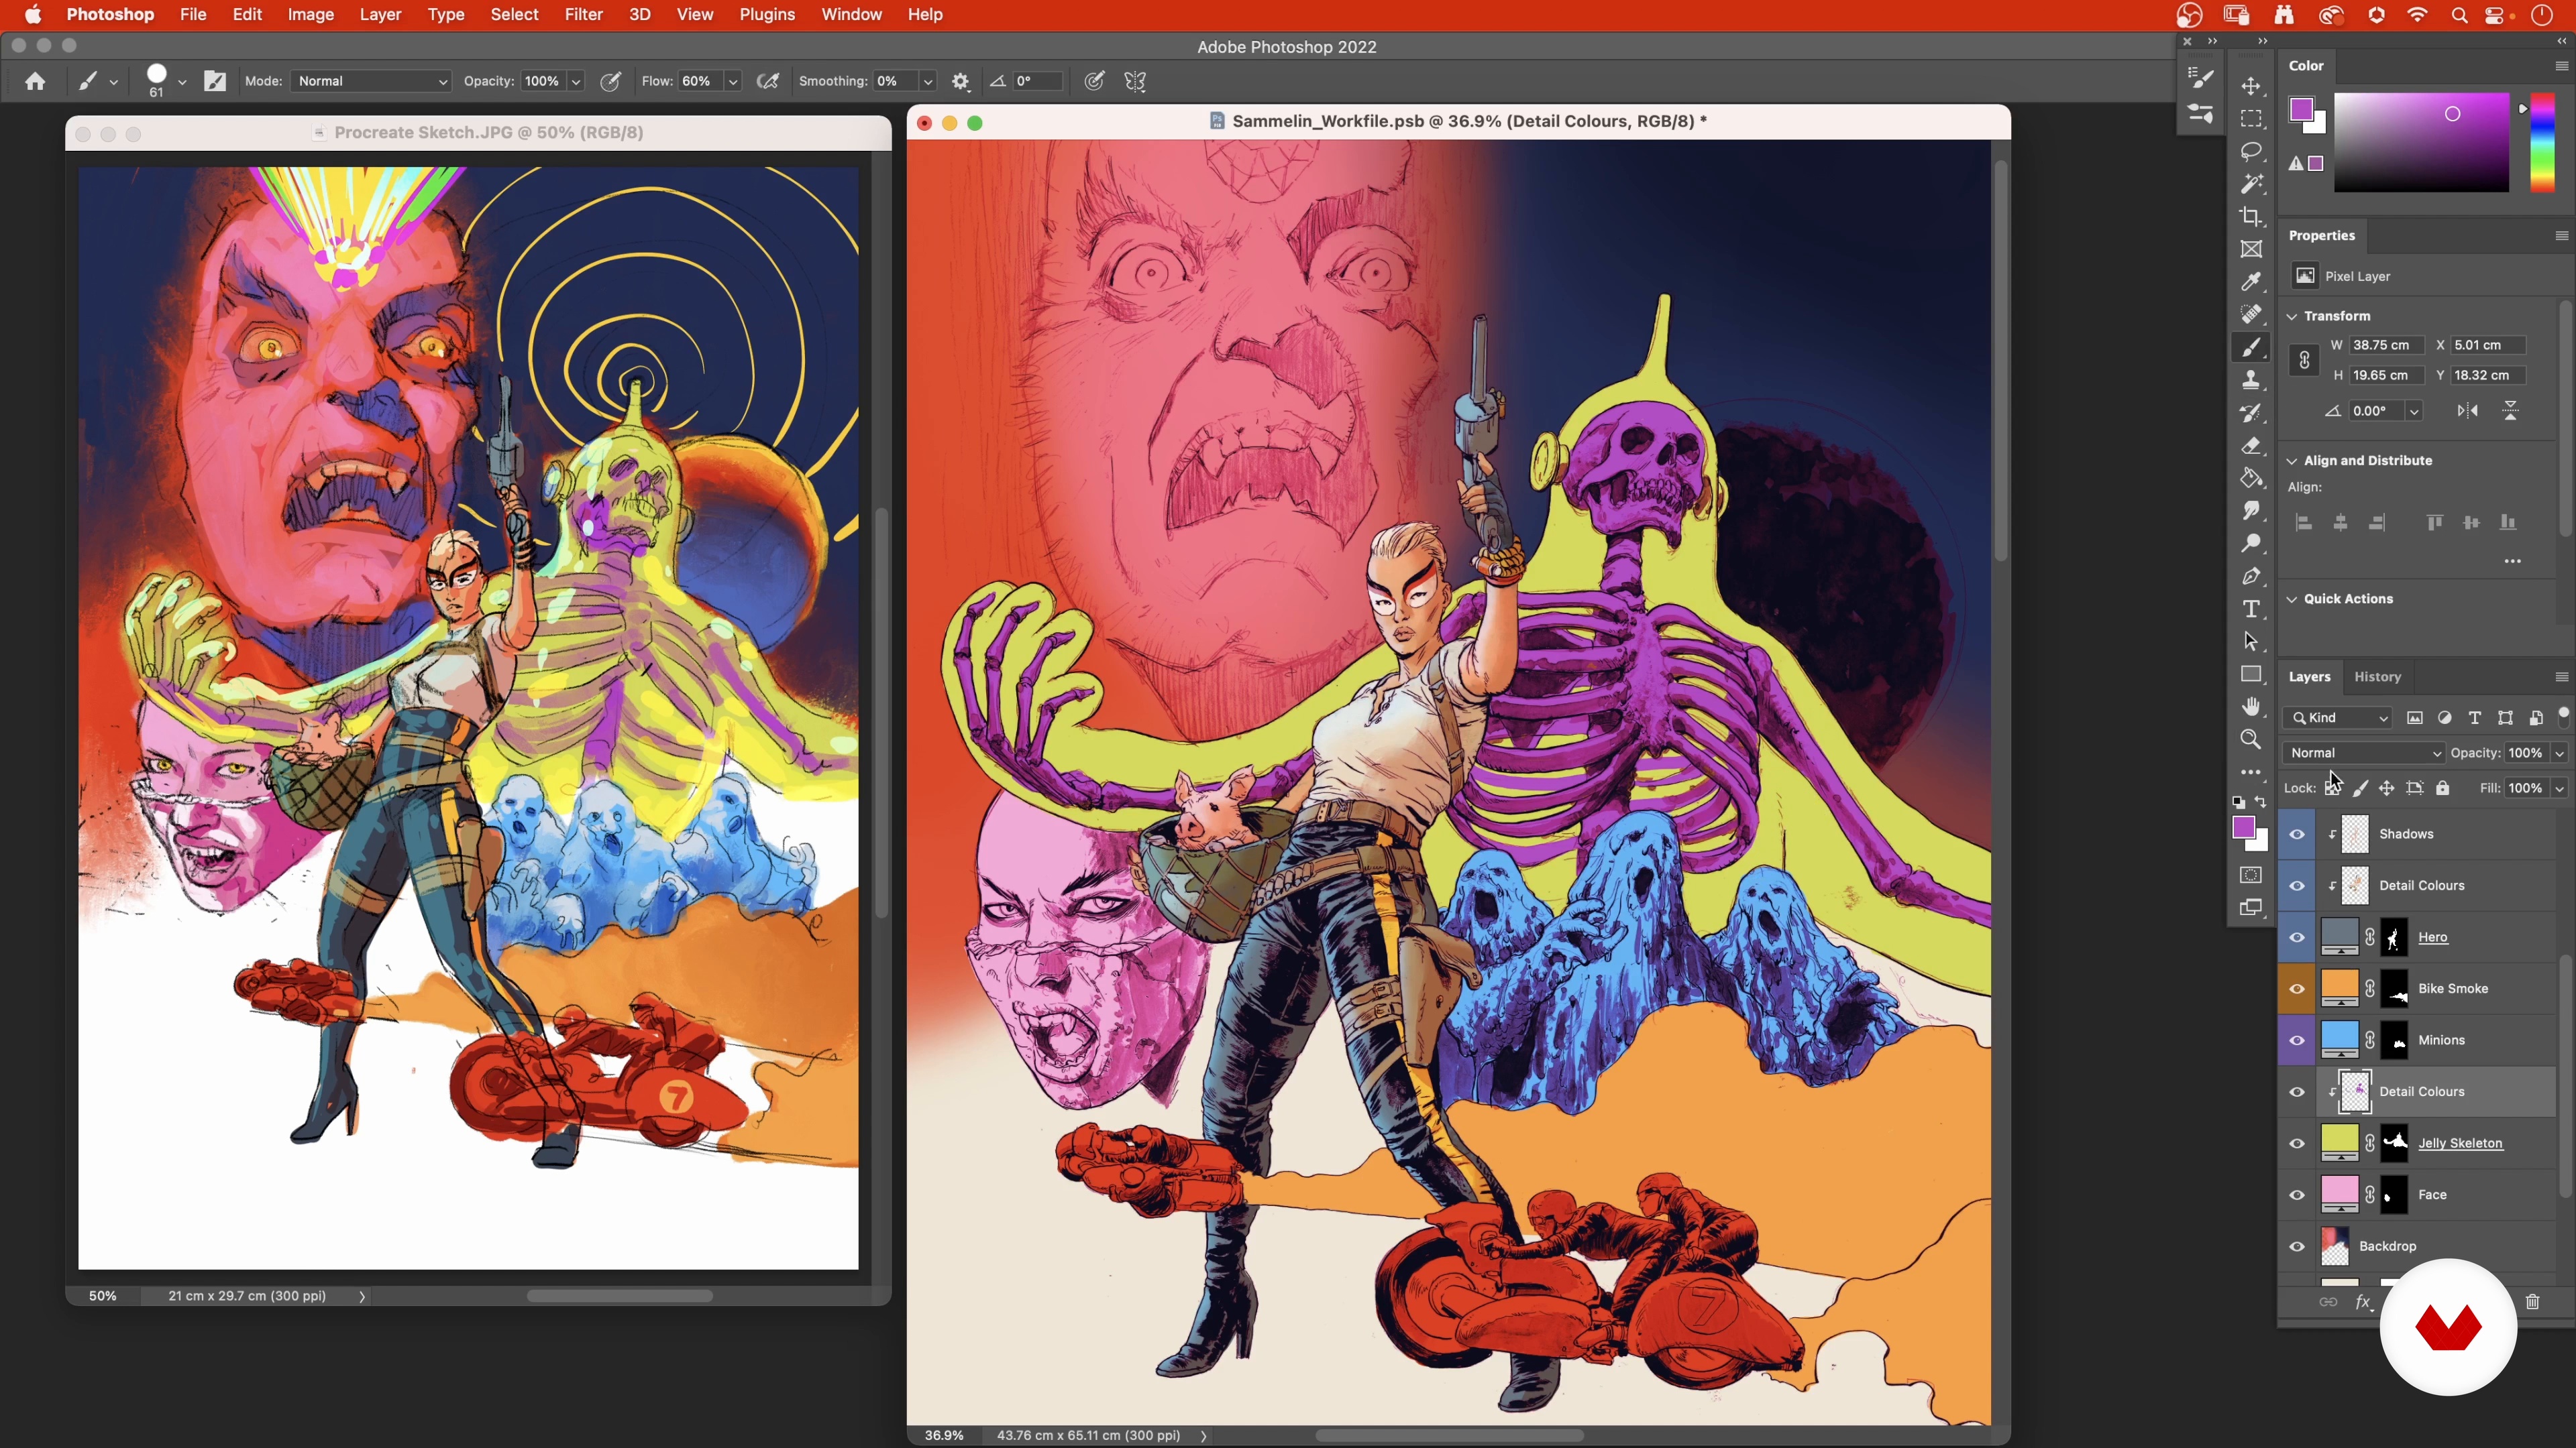
Task: Select the Rectangle shape tool
Action: point(2251,674)
